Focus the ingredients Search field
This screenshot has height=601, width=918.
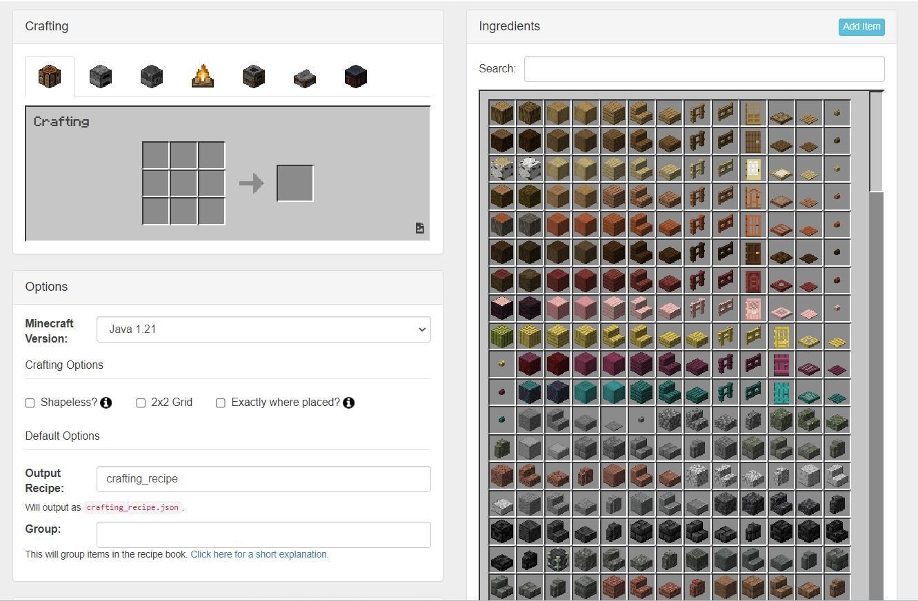tap(704, 69)
